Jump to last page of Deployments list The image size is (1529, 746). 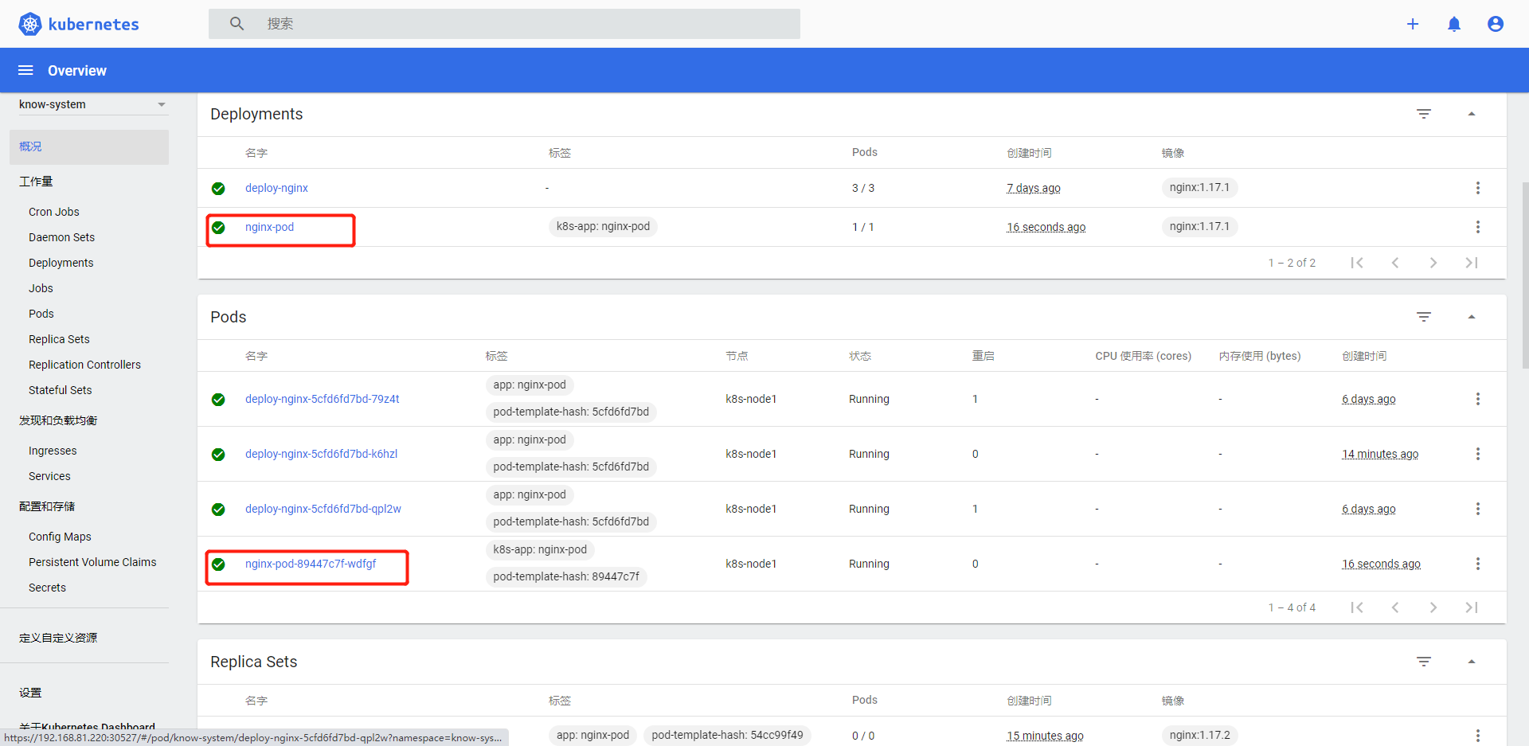1472,262
